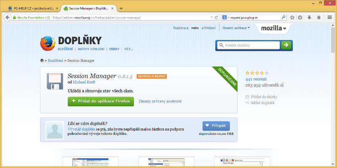Click the star rating display
This screenshot has height=168, width=337.
(257, 73)
